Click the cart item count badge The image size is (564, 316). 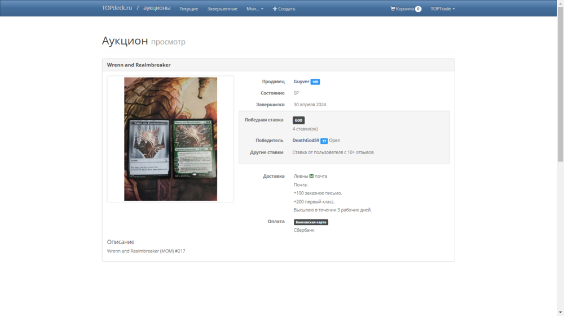(x=418, y=9)
